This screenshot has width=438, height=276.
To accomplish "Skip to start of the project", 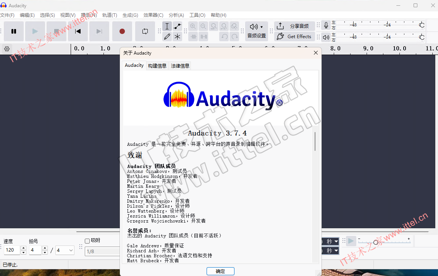I will [78, 31].
